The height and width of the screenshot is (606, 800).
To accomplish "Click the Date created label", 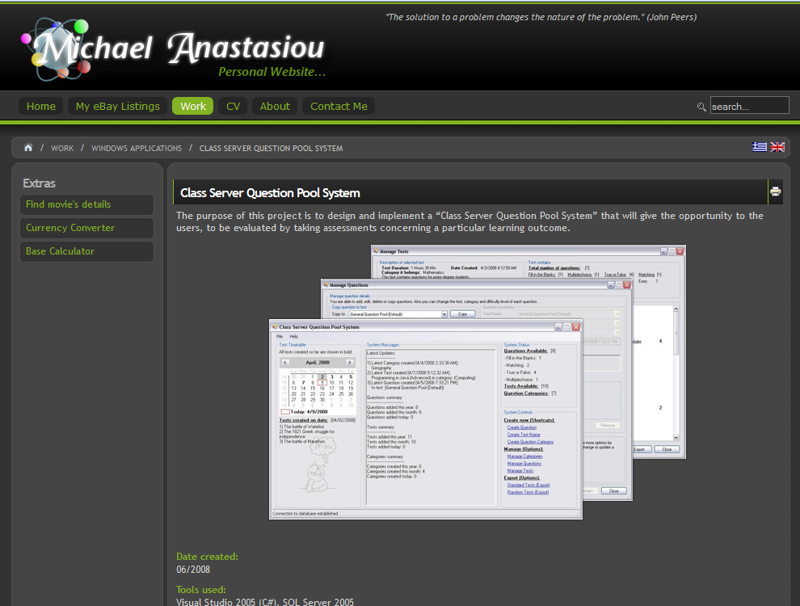I will (207, 557).
